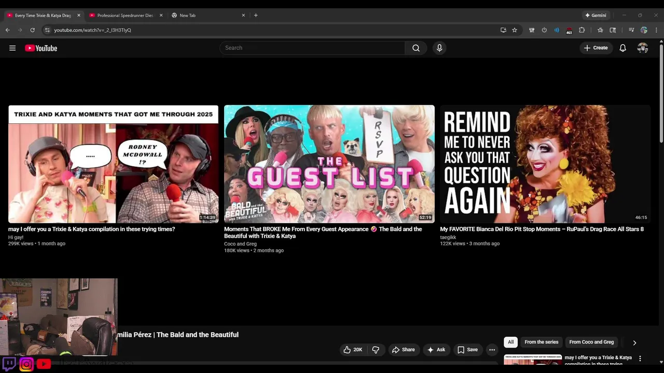The width and height of the screenshot is (664, 373).
Task: Select From Coco and Greg chip
Action: coord(591,342)
